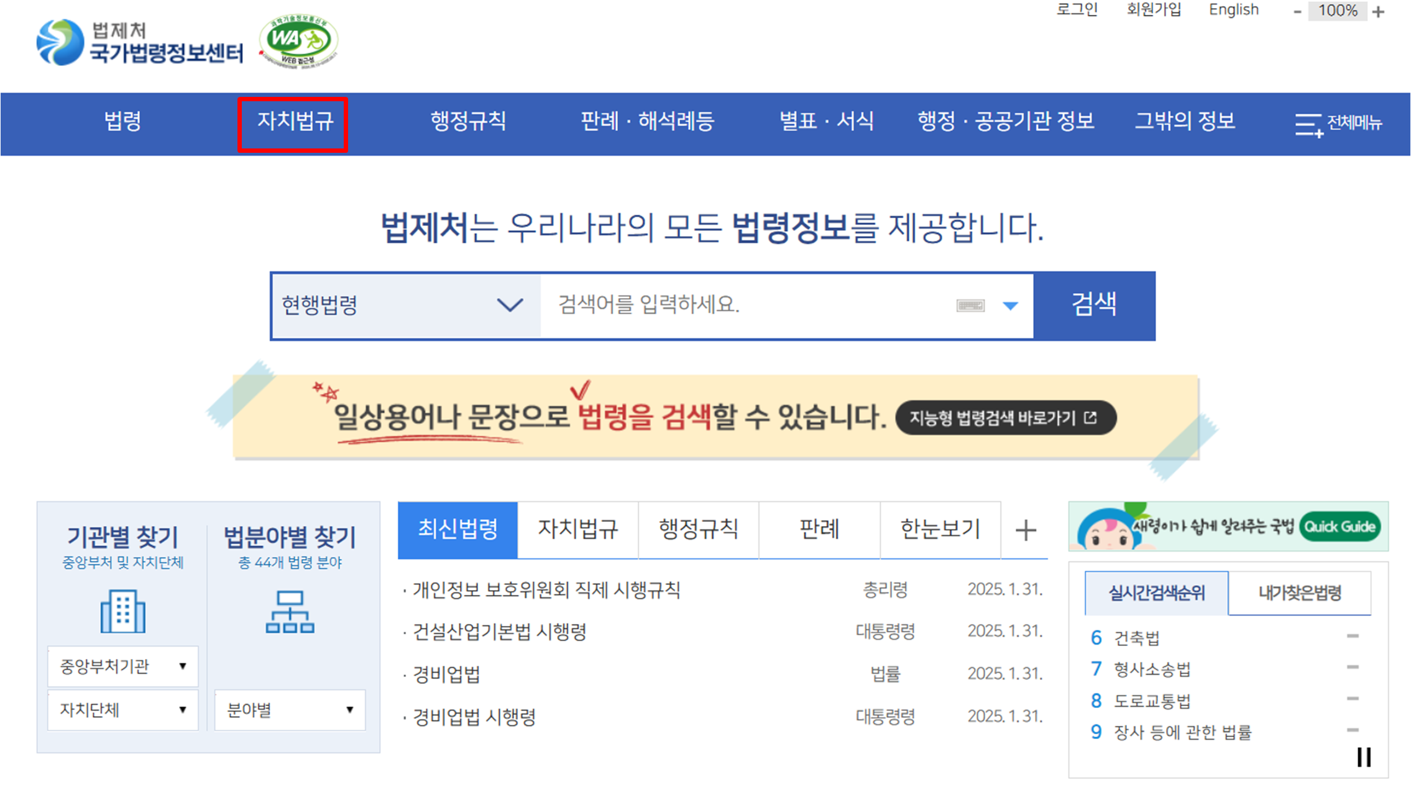Switch to the 판례 tab
The width and height of the screenshot is (1411, 785).
click(x=819, y=530)
